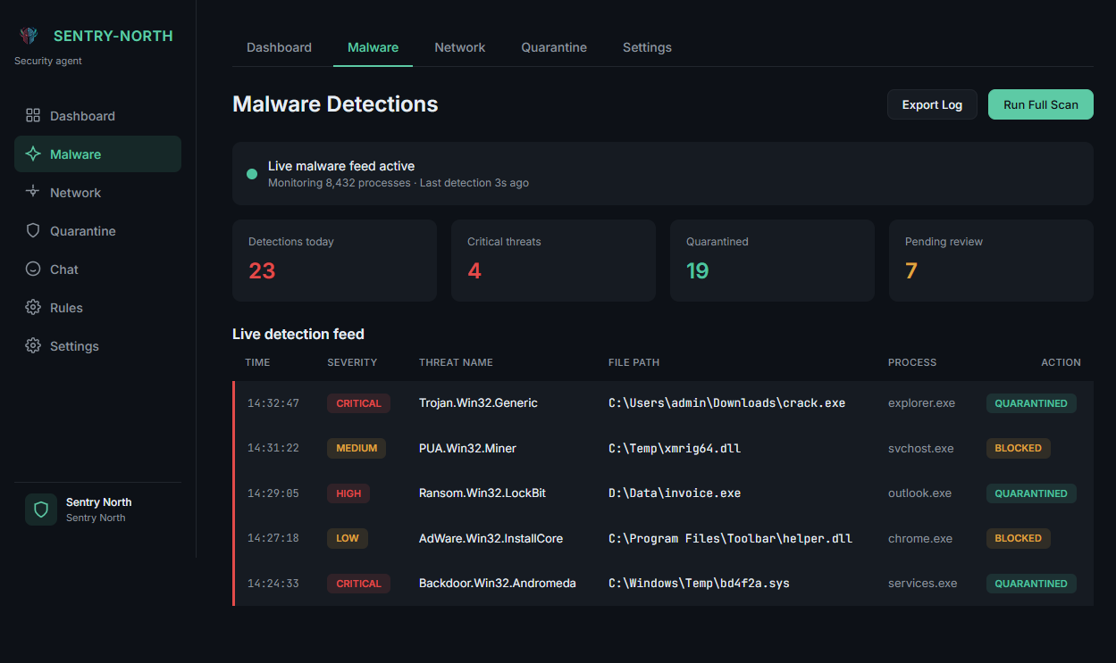Click process explorer.exe
Image resolution: width=1116 pixels, height=663 pixels.
click(x=921, y=403)
